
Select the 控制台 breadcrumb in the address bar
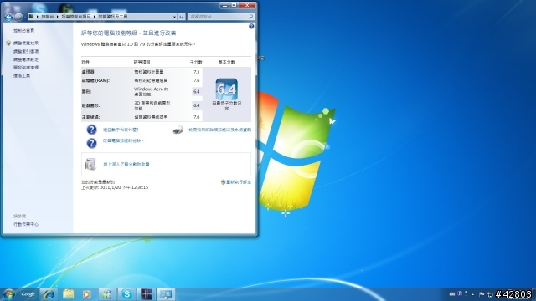click(48, 17)
